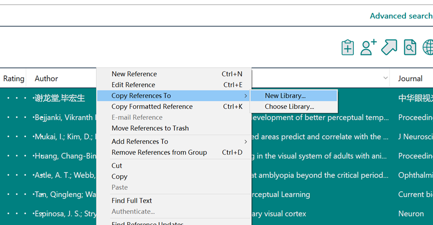Click Ophthalmi journal cell
Screen dimensions: 433x225
click(415, 175)
